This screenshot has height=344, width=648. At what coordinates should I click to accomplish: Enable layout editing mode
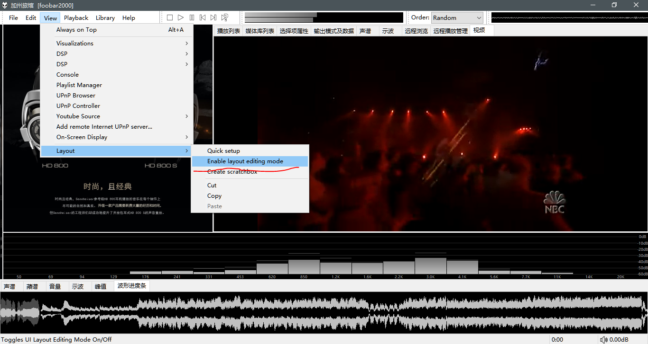tap(245, 161)
